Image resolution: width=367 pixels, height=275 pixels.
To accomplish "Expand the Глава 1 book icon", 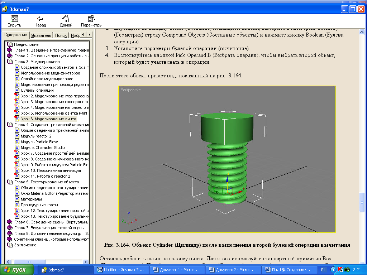I will point(10,50).
